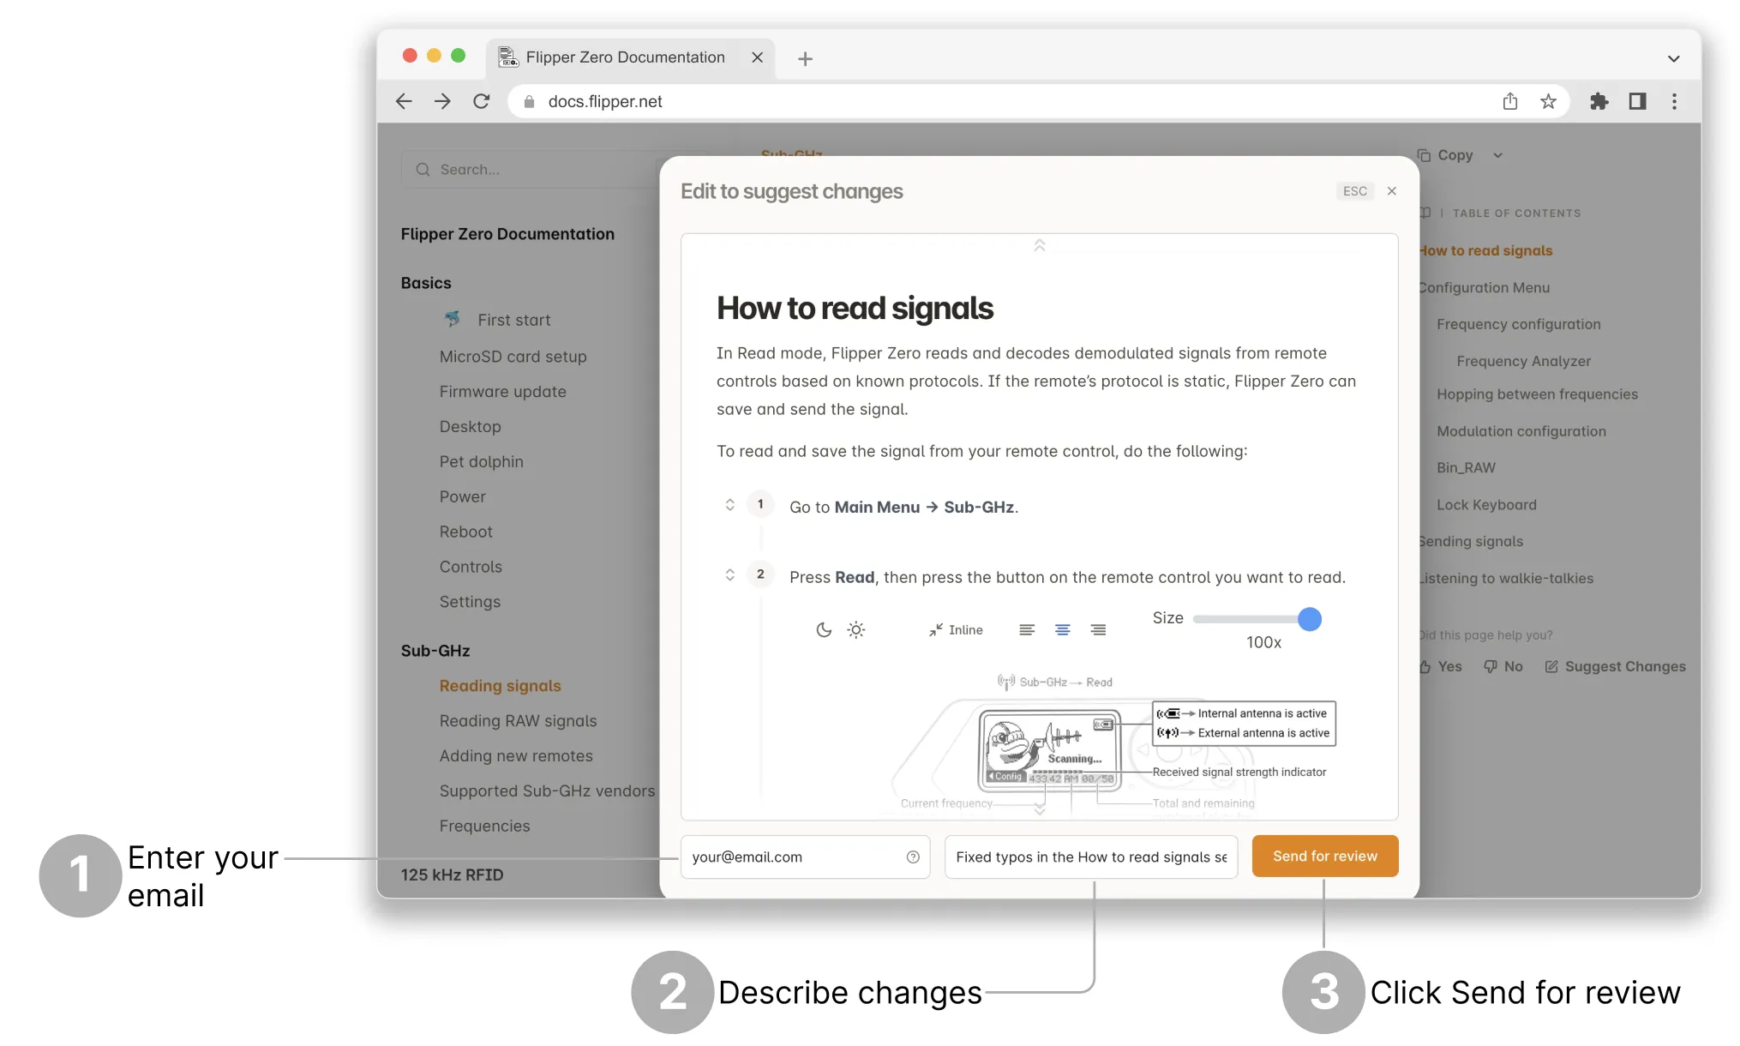This screenshot has height=1046, width=1740.
Task: Jump to How to read signals section
Action: 1485,251
